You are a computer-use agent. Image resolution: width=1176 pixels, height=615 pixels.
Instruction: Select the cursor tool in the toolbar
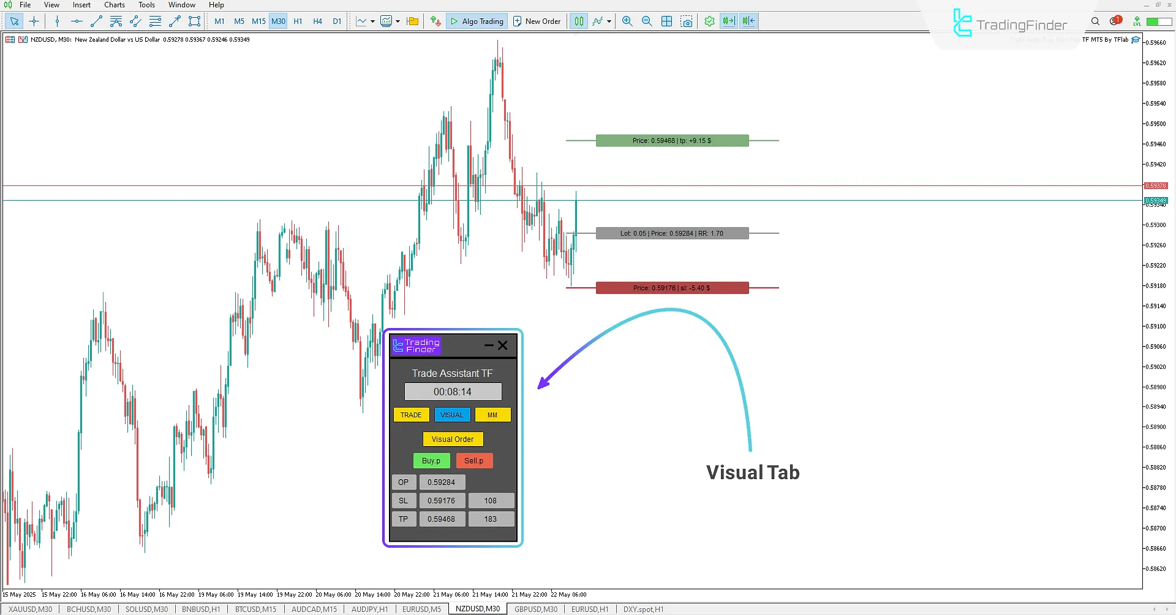pyautogui.click(x=14, y=21)
